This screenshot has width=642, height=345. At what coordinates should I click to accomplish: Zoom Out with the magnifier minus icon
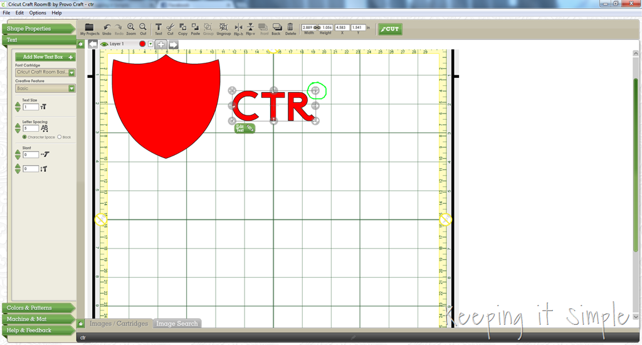click(143, 27)
